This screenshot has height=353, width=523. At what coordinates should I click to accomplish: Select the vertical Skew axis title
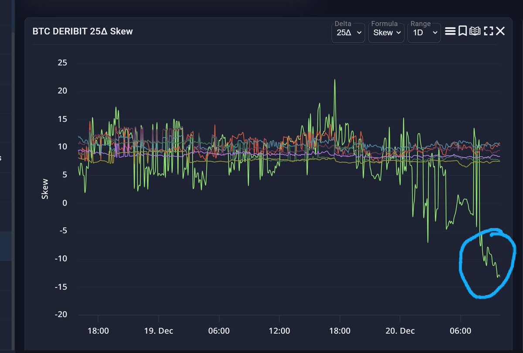click(x=45, y=189)
